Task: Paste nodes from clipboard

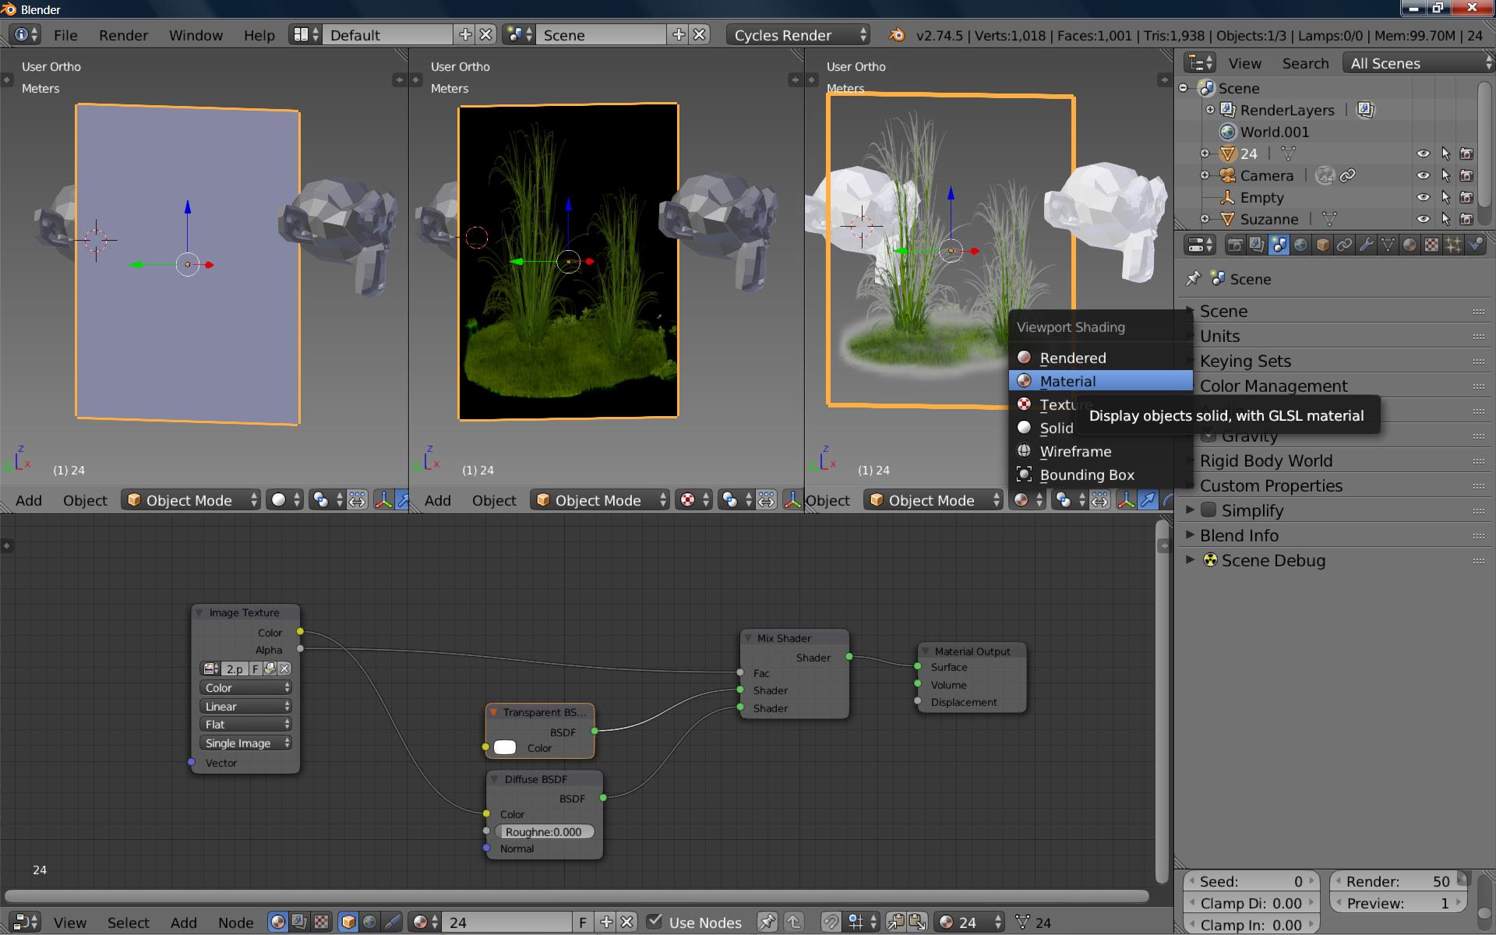Action: [x=917, y=923]
